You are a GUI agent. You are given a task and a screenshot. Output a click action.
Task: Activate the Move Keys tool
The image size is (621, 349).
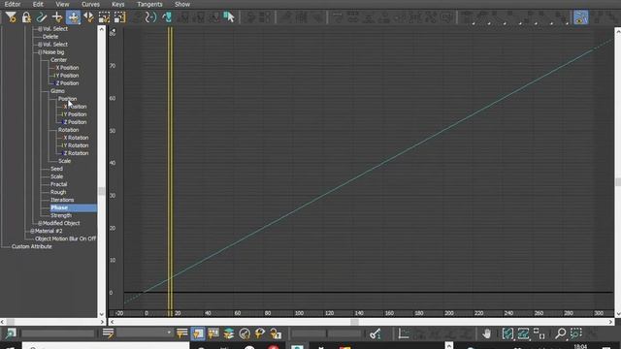74,17
